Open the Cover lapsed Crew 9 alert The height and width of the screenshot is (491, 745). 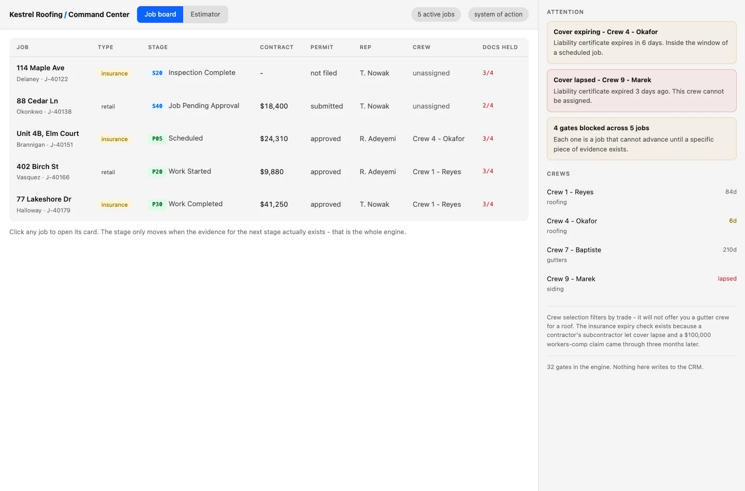point(642,90)
